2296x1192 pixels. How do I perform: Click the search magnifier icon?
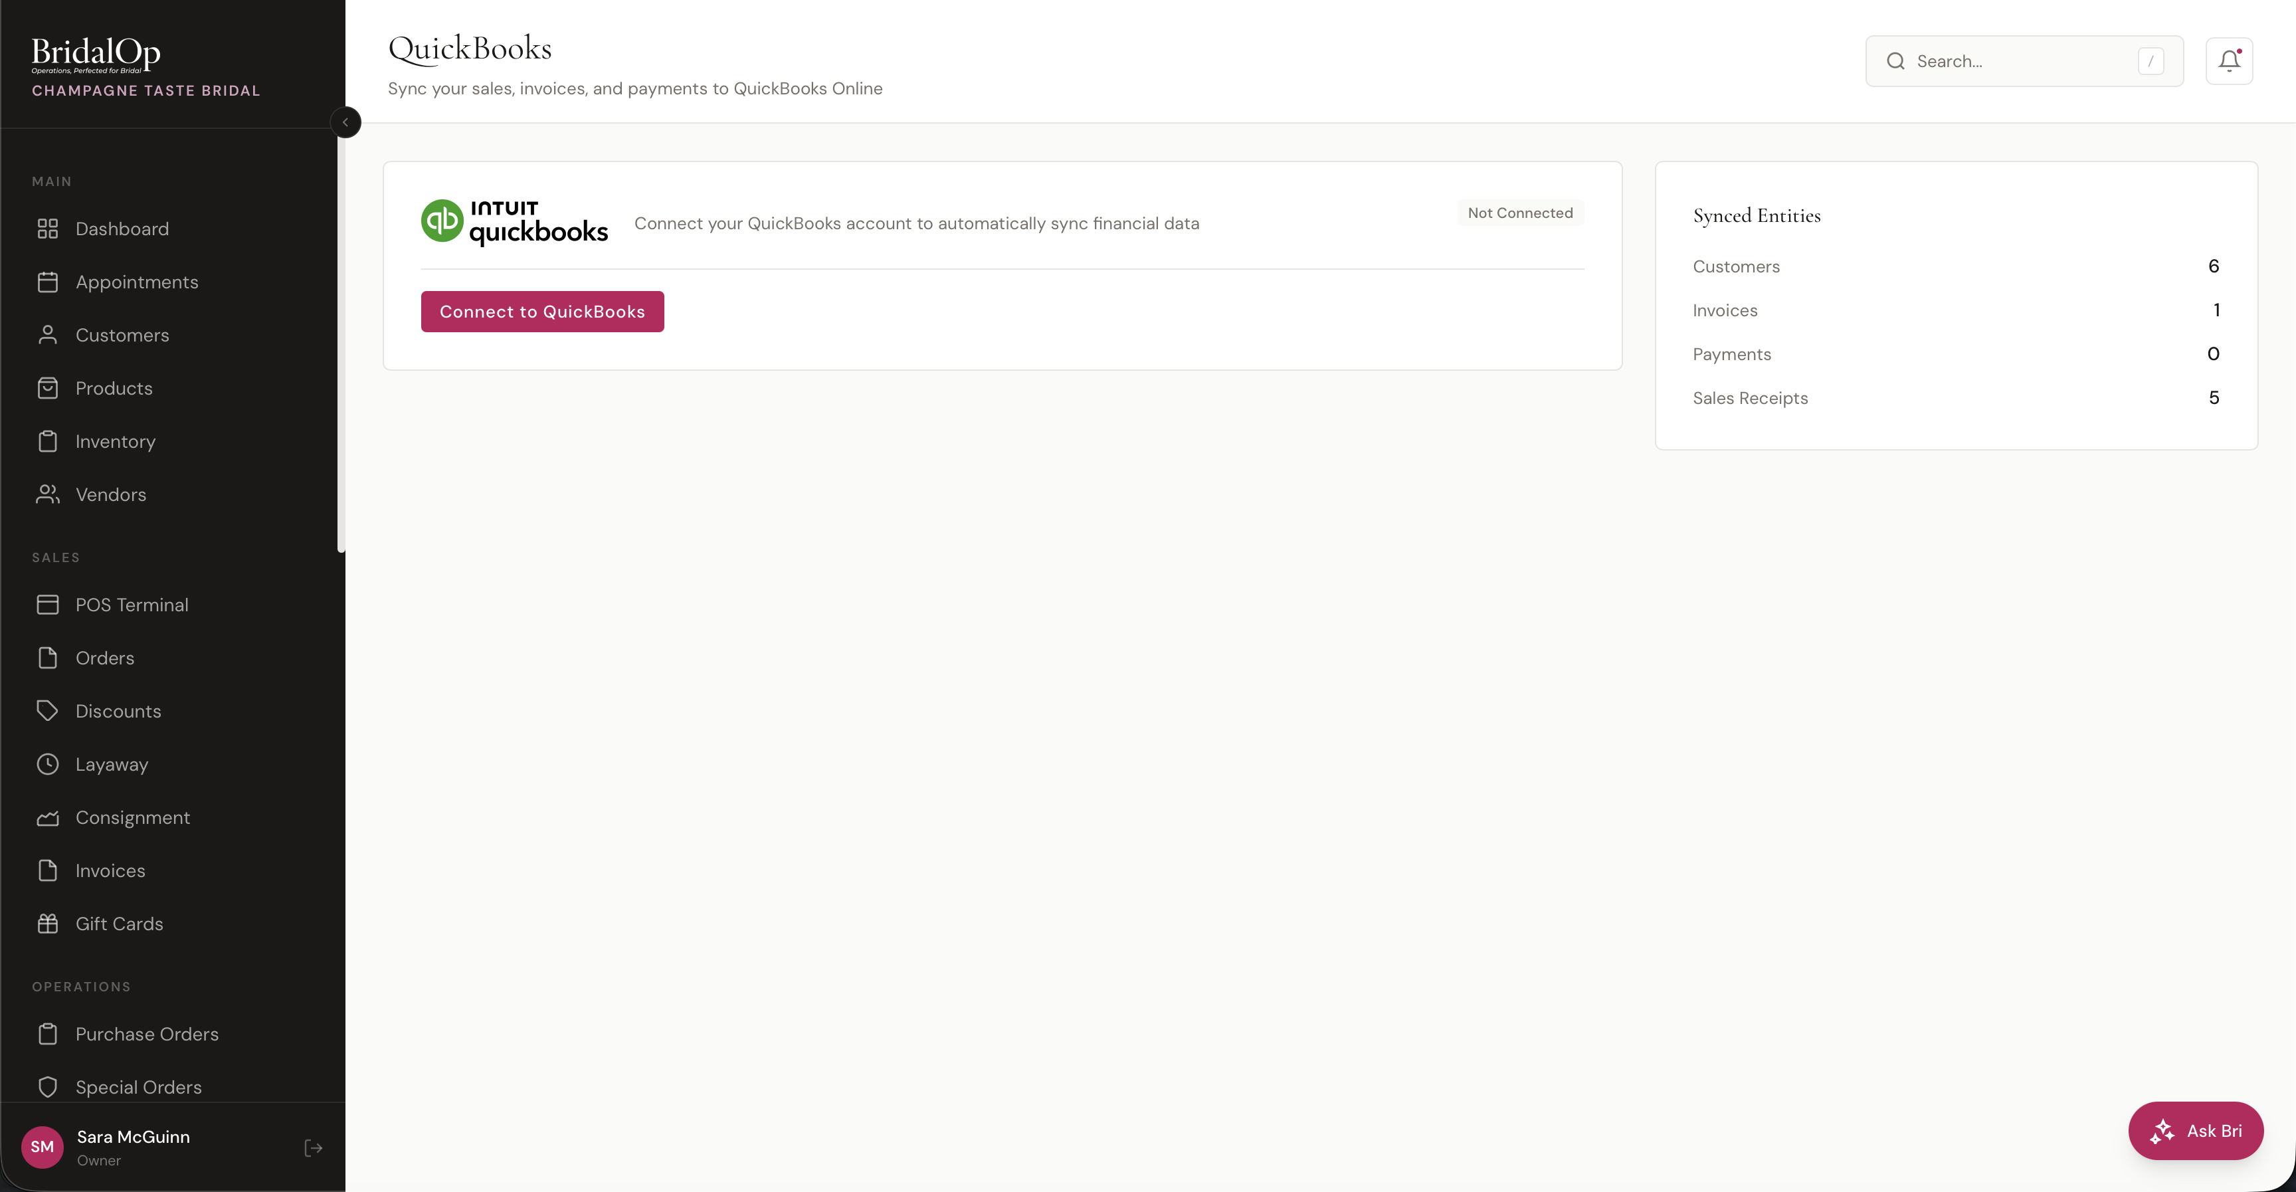(1896, 62)
